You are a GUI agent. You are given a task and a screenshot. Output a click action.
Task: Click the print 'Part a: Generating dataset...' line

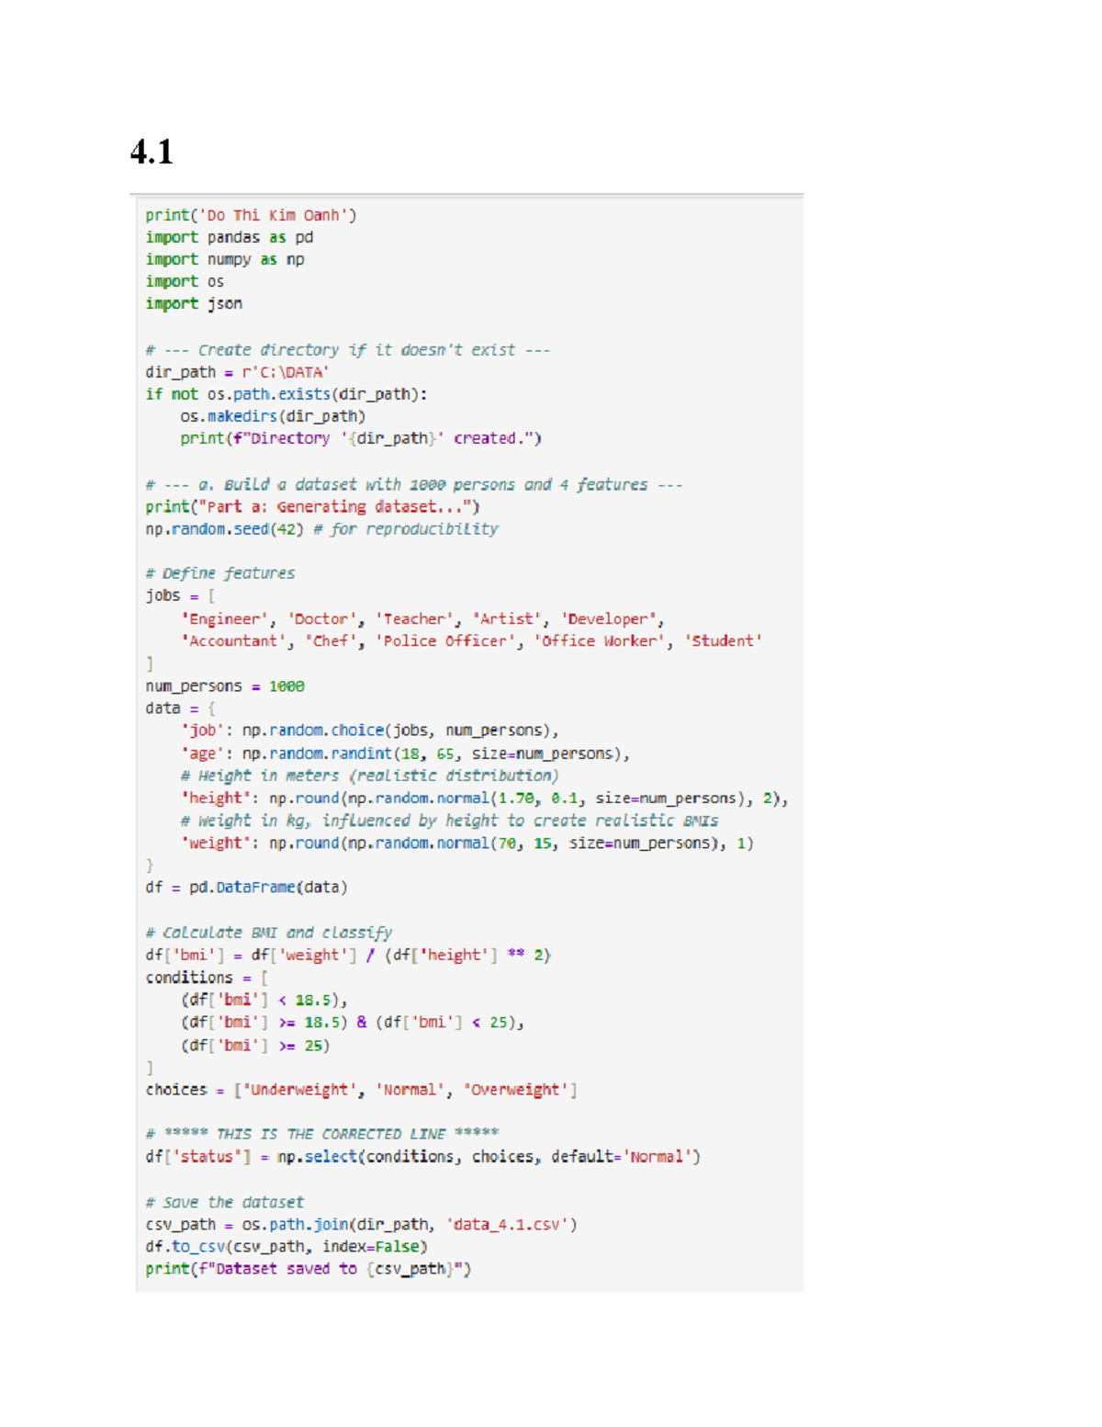pyautogui.click(x=312, y=506)
